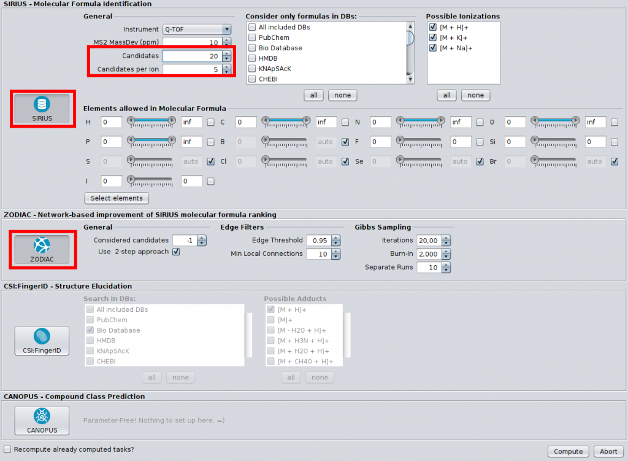Click the Burn-In spinner arrows
The height and width of the screenshot is (461, 628).
point(446,254)
